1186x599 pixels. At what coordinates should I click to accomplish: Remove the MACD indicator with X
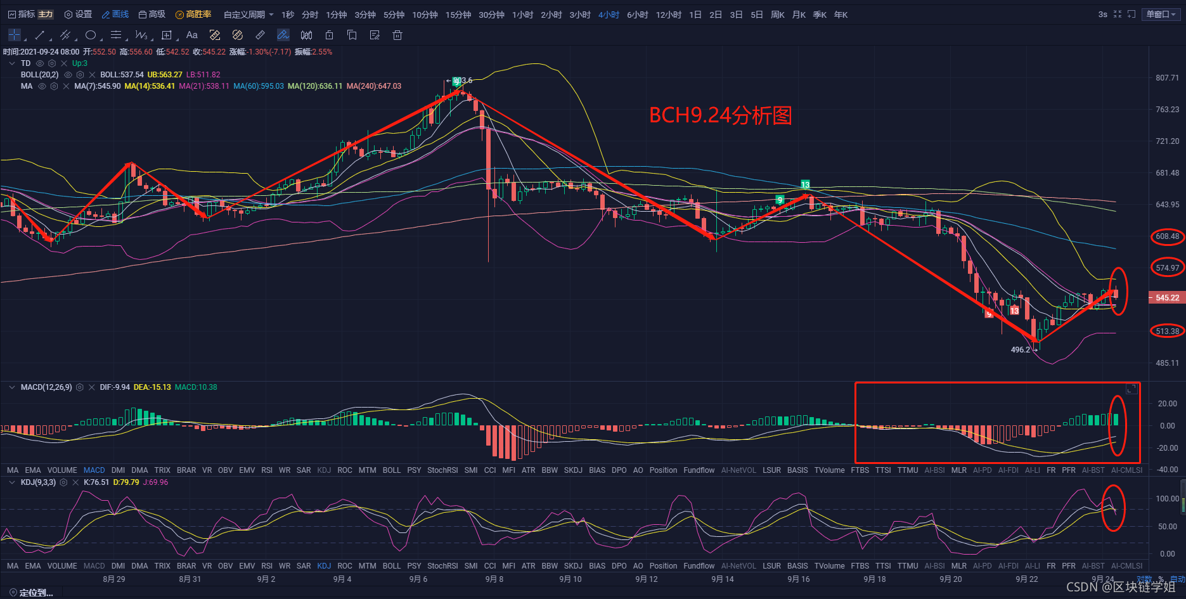92,387
